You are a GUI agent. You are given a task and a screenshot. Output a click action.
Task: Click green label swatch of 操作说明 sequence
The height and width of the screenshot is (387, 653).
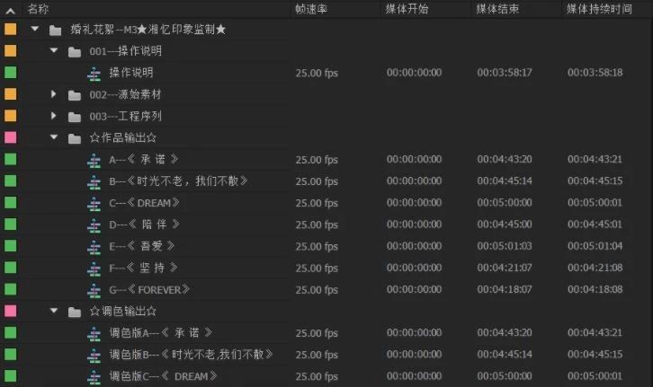pyautogui.click(x=11, y=73)
